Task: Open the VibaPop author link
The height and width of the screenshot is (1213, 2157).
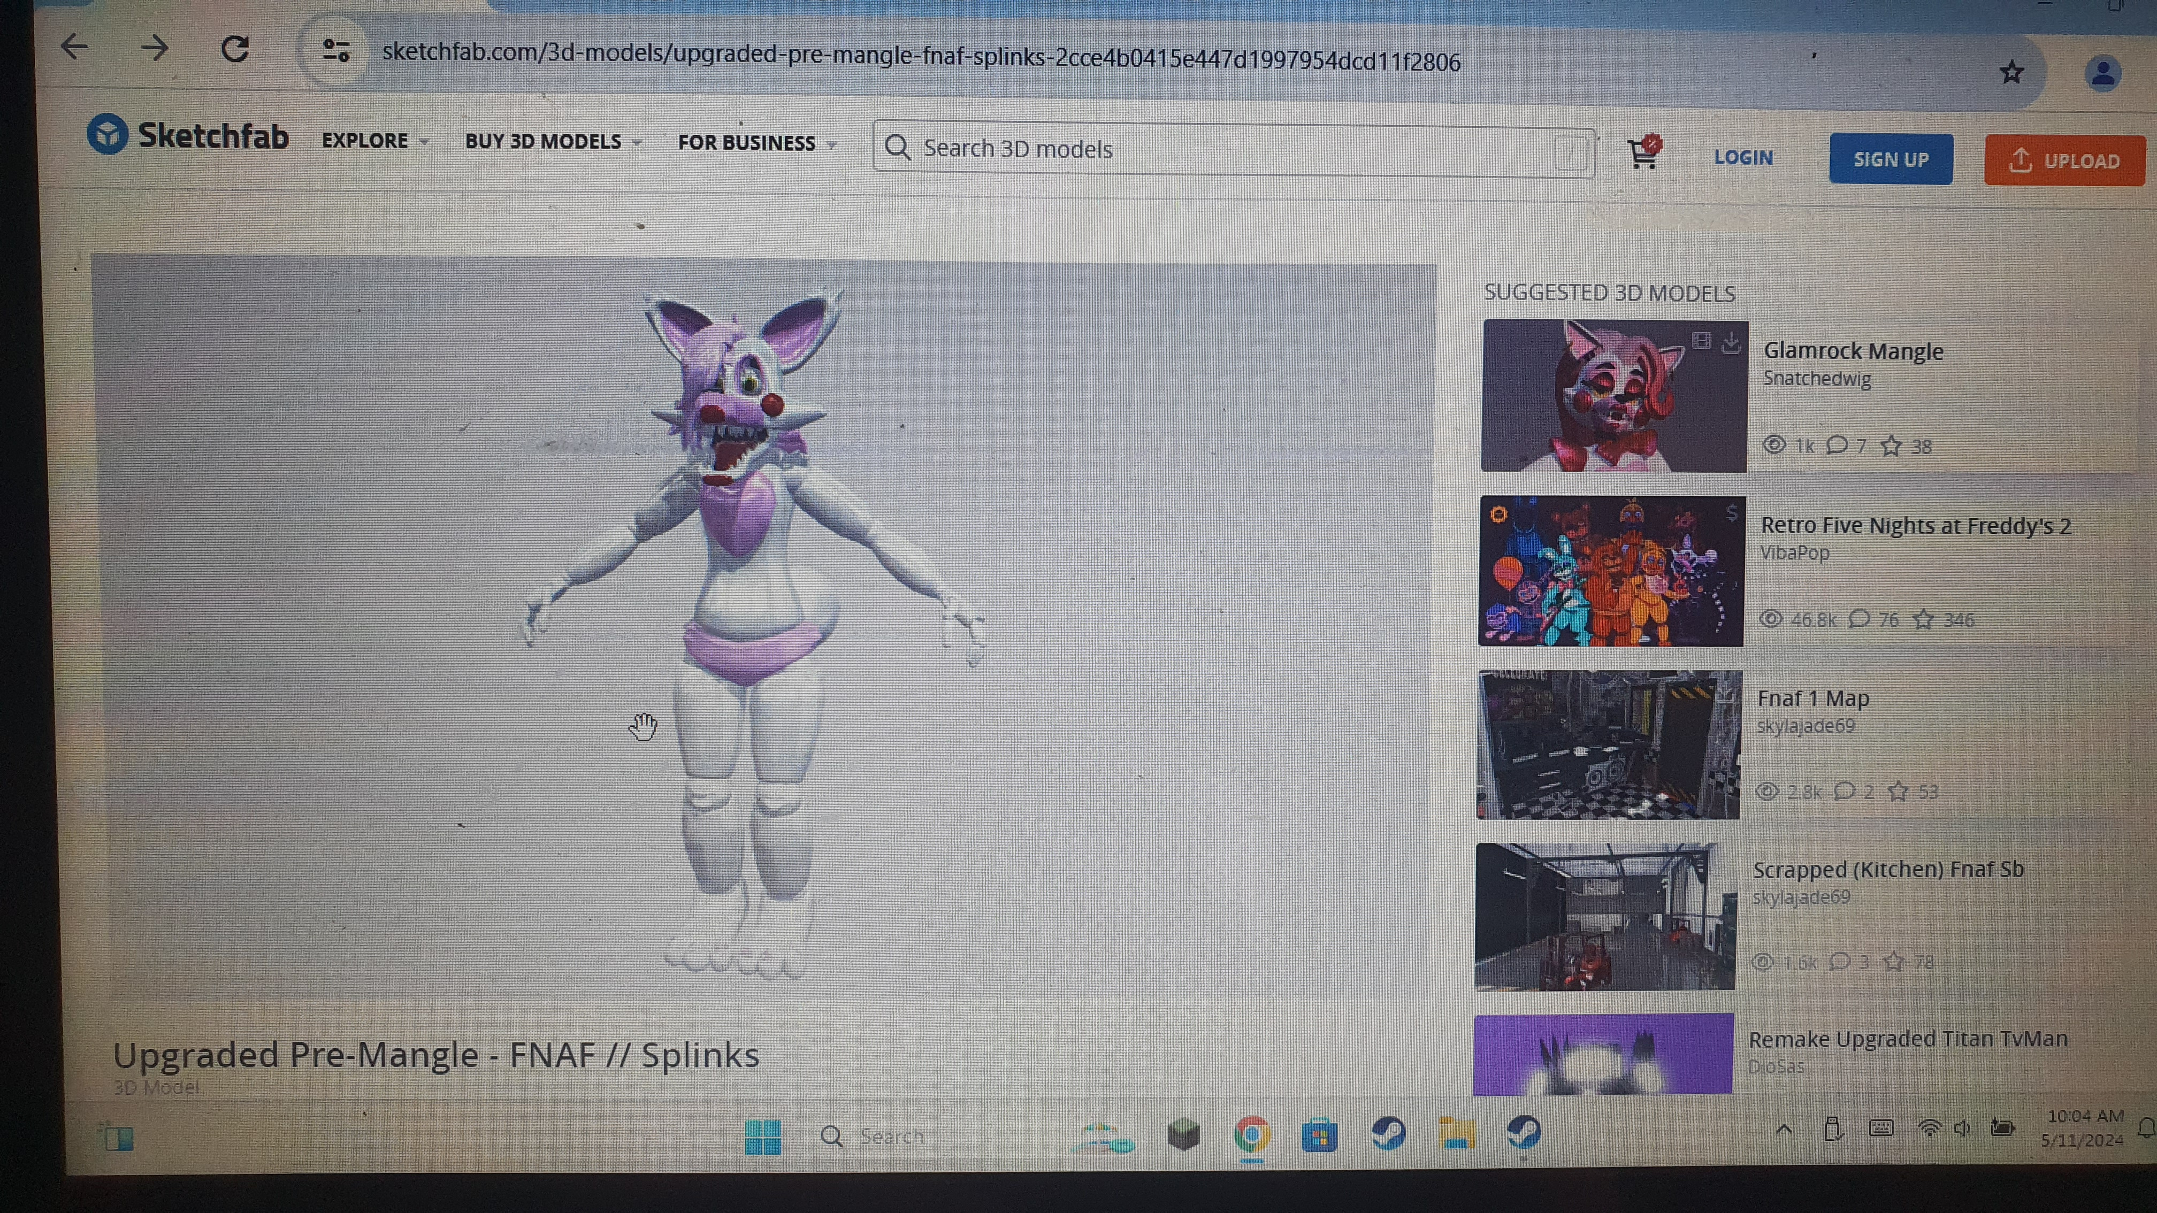Action: [x=1794, y=552]
